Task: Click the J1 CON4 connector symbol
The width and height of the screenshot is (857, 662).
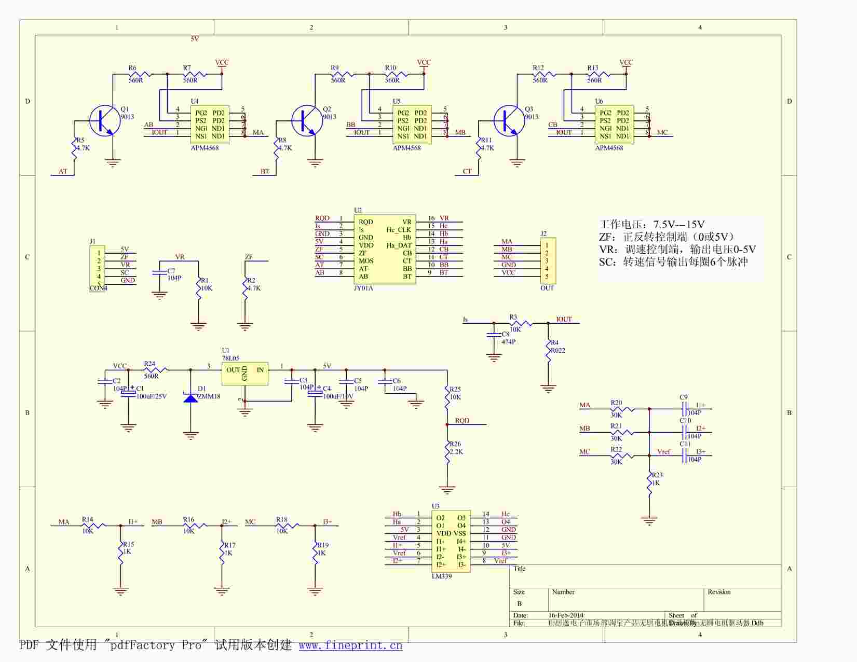Action: pyautogui.click(x=97, y=269)
